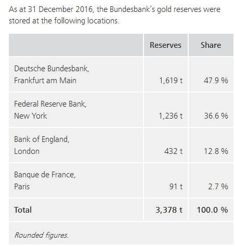Select the Bank of England, London cell

(76, 145)
